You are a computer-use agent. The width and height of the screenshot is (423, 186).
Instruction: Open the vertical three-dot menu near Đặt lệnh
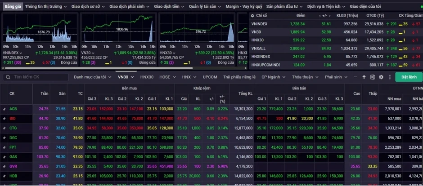390,77
